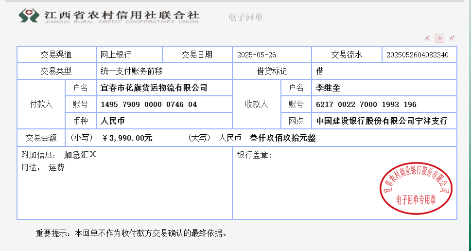Screen dimensions: 471x251
Task: Select transaction channel value 网上银行
Action: pos(116,54)
